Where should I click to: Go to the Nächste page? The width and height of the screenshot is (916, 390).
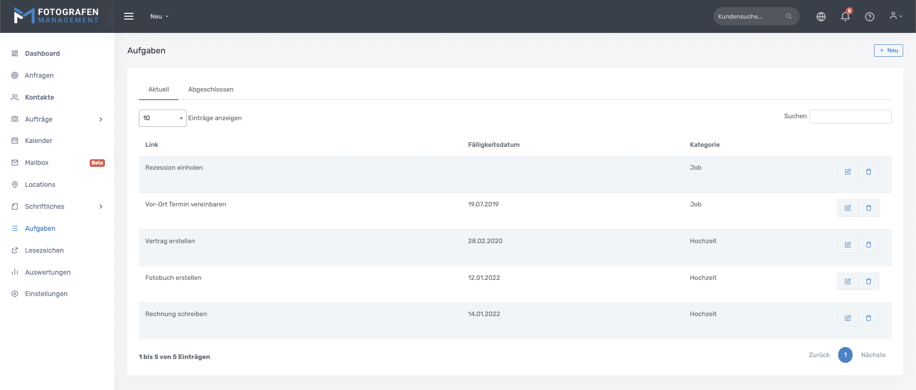[x=873, y=355]
